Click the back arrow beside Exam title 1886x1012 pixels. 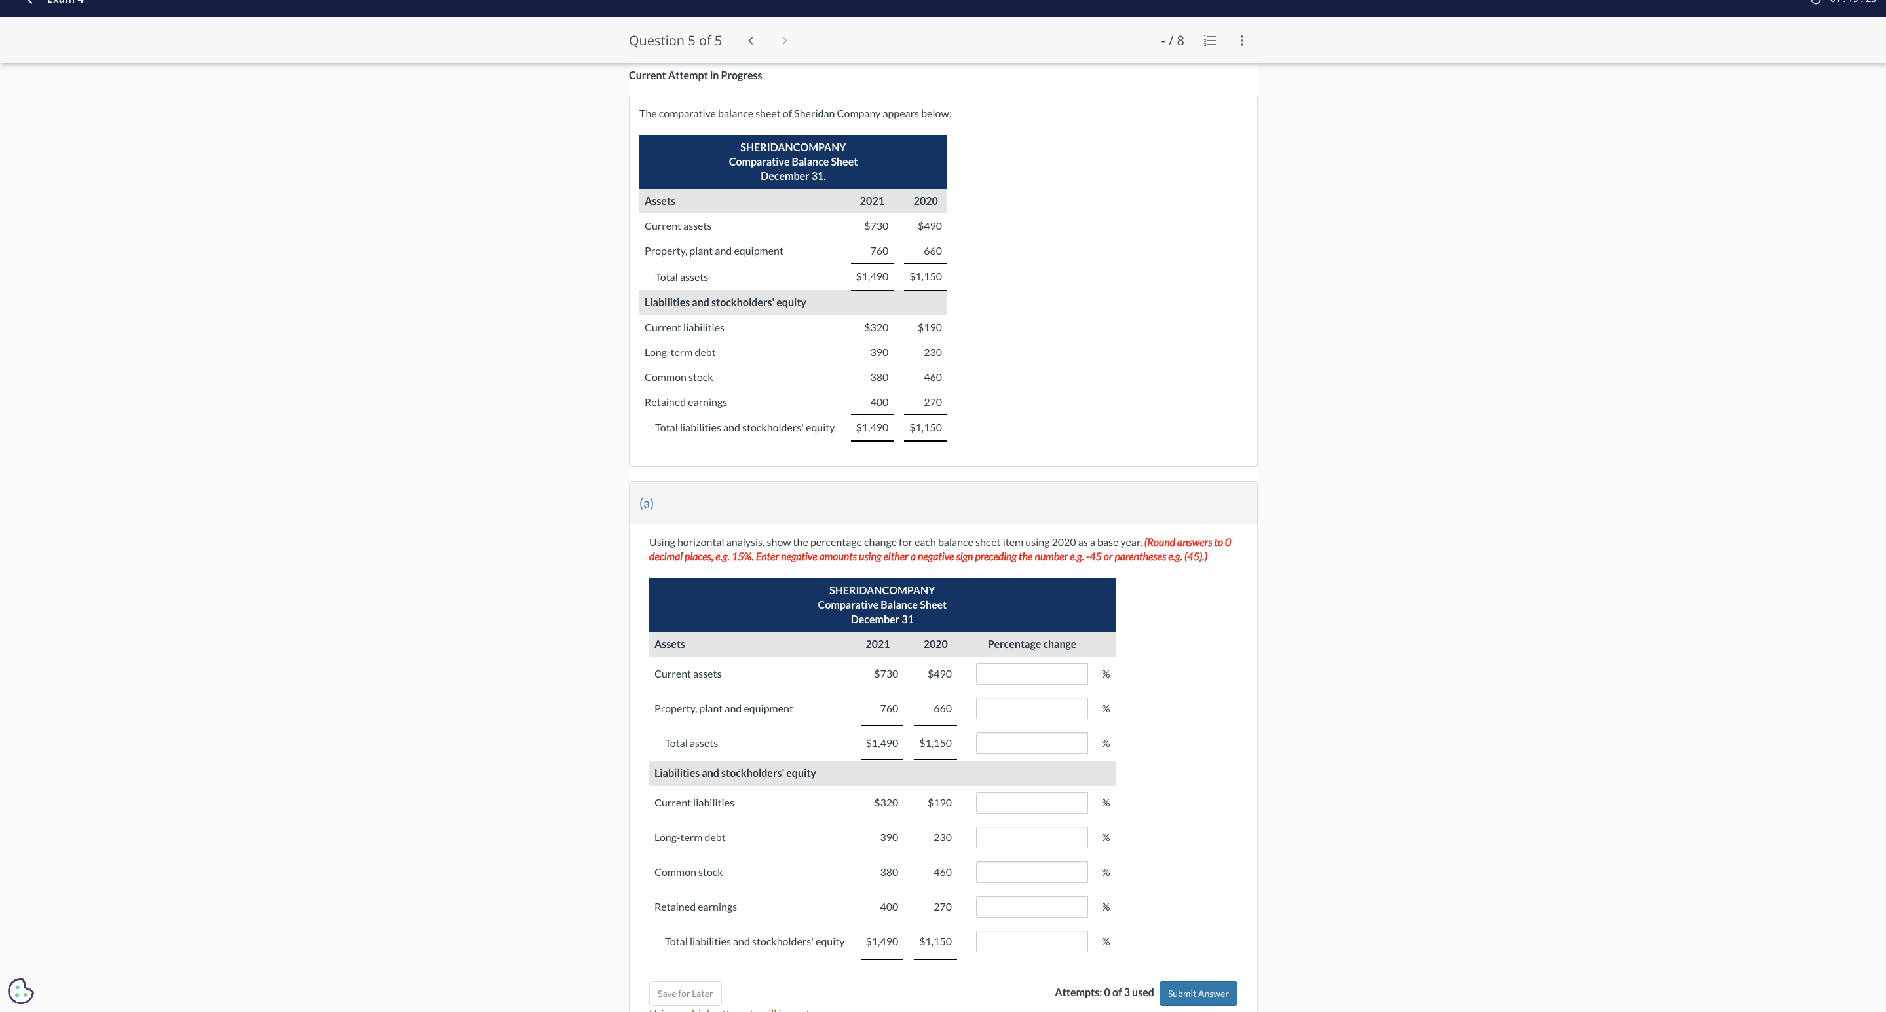(29, 2)
